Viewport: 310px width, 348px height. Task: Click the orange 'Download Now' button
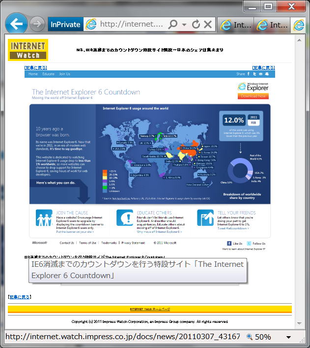253,96
